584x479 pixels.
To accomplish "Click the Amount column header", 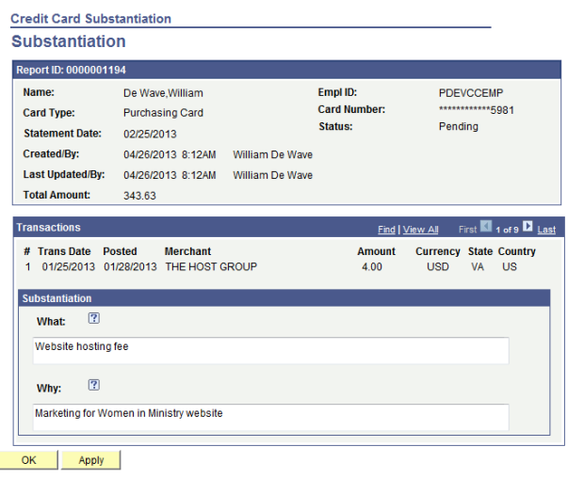I will [x=376, y=251].
